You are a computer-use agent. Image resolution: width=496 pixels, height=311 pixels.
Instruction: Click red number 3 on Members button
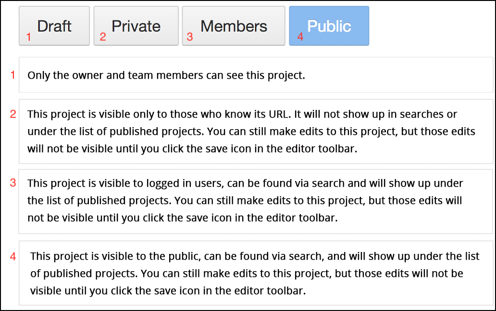click(190, 37)
